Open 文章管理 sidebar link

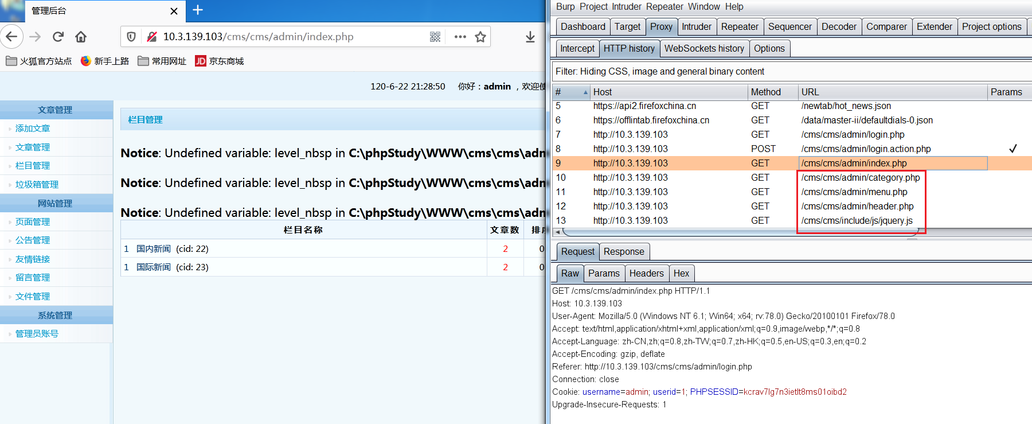[33, 147]
